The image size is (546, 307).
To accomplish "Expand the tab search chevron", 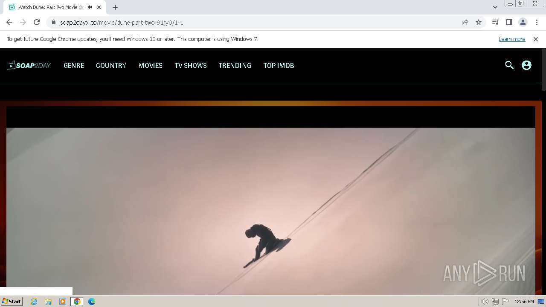I will pos(495,7).
